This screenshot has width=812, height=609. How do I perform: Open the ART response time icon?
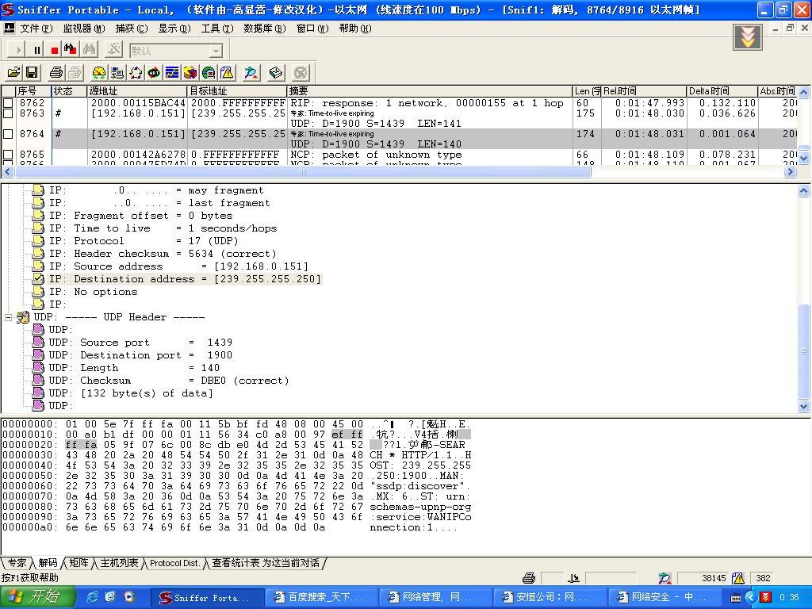click(154, 73)
